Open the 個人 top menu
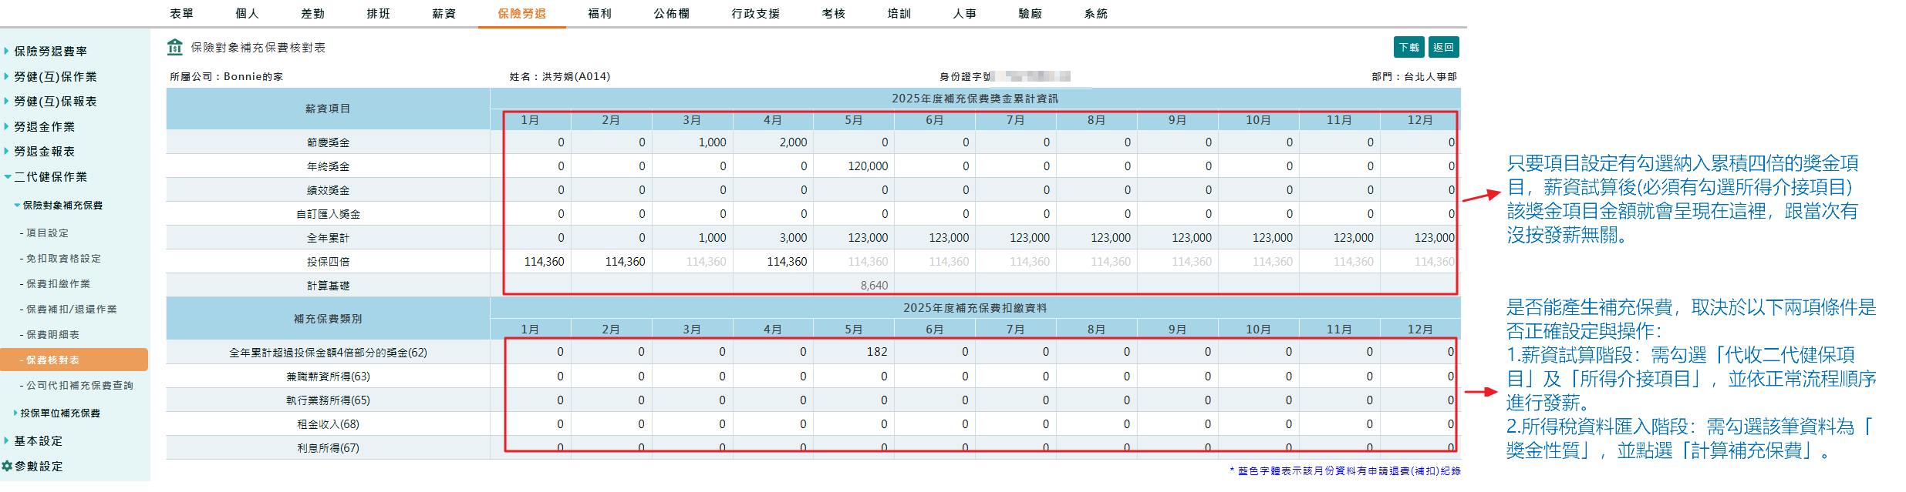1906x492 pixels. tap(248, 13)
